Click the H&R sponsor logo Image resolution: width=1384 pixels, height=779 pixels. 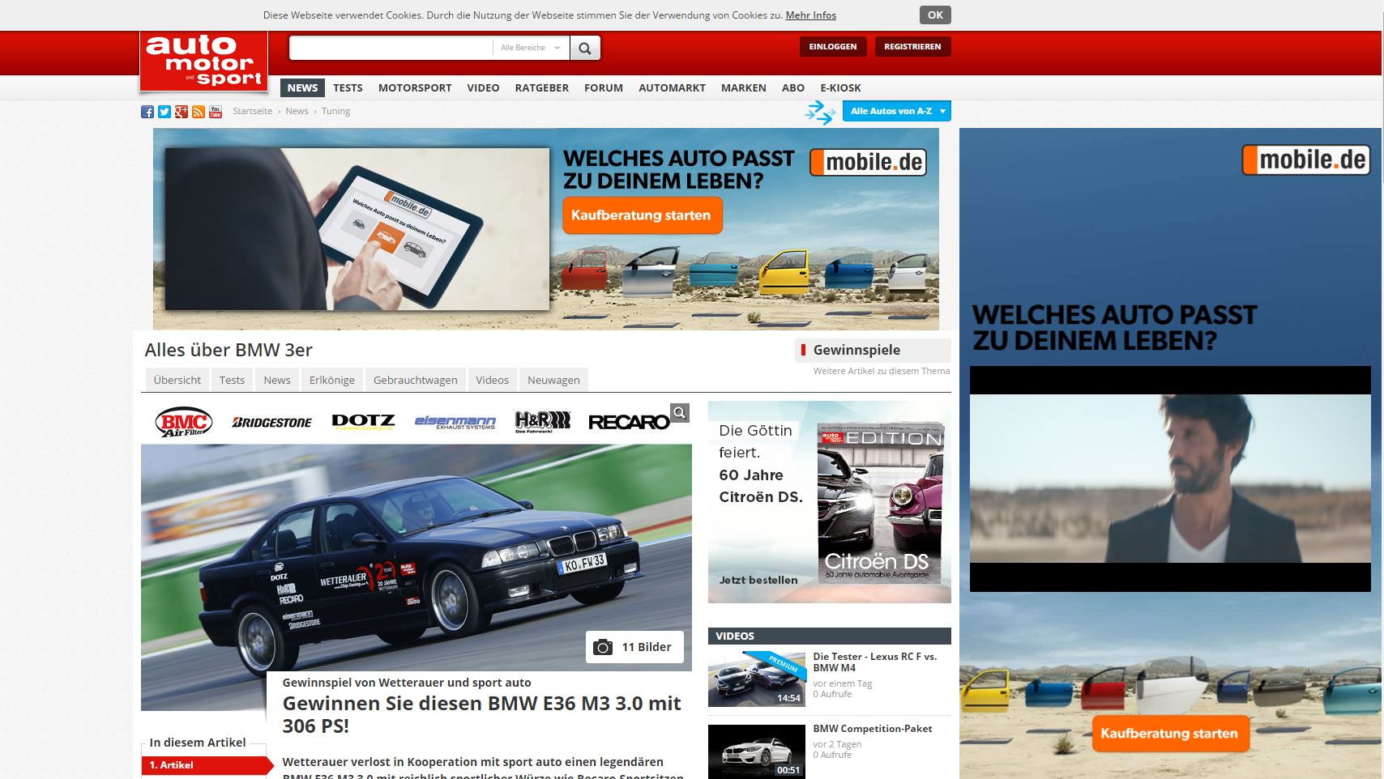[x=543, y=421]
